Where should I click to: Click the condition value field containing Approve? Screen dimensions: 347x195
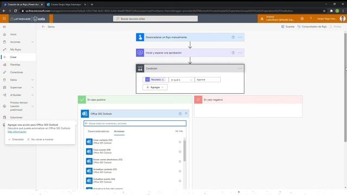pos(208,80)
